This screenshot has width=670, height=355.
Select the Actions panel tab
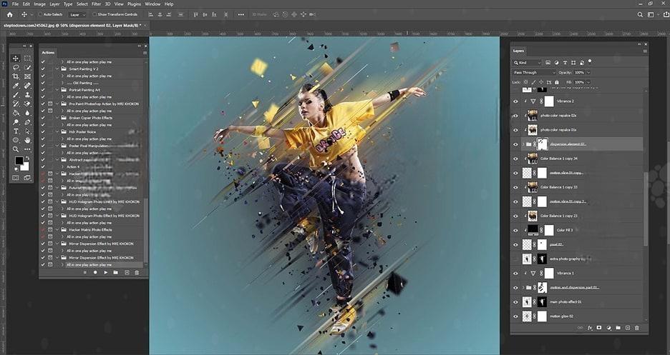pos(48,52)
